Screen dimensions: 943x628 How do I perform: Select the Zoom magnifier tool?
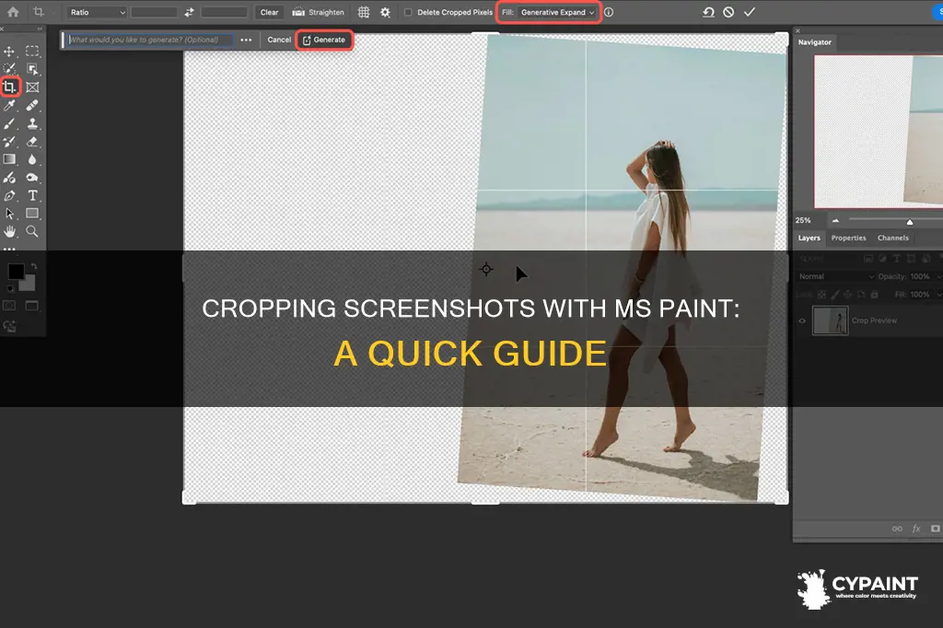(x=32, y=232)
